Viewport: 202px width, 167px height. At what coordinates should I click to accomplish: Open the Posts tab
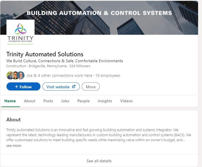tap(48, 101)
